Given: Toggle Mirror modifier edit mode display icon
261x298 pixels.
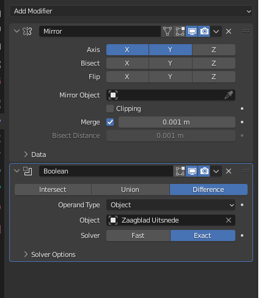Looking at the screenshot, I should coord(180,31).
